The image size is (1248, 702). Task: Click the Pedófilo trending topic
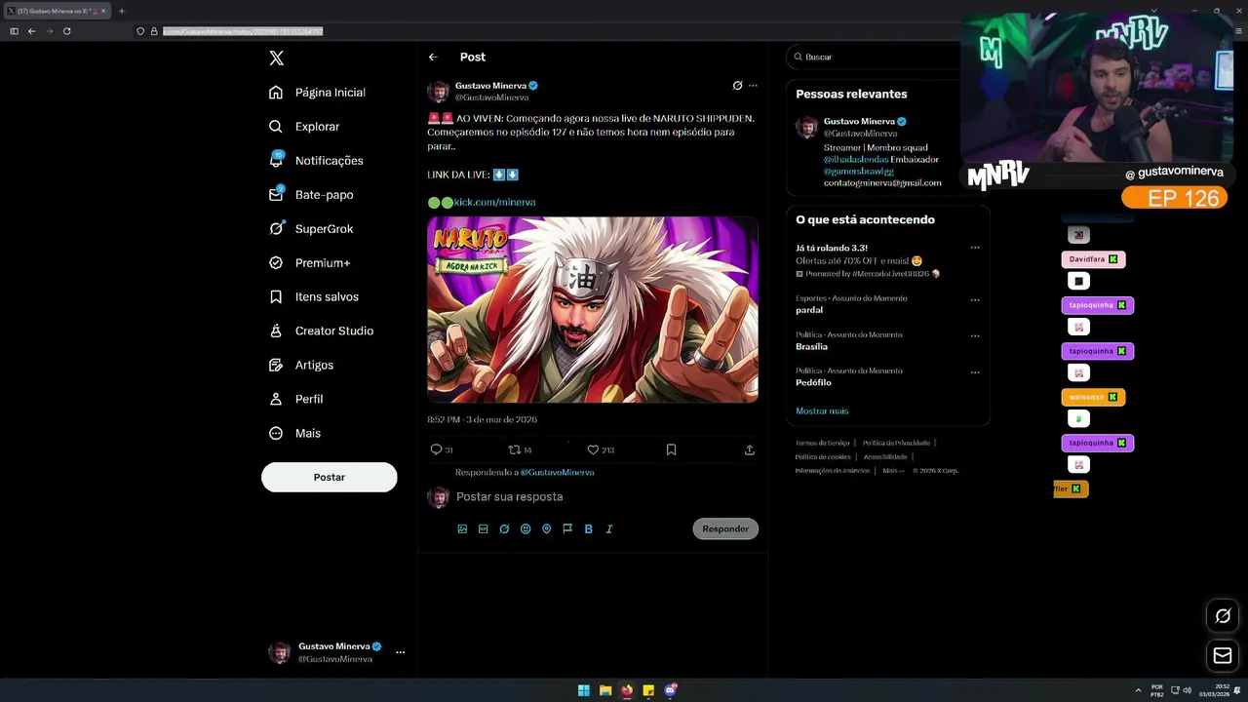click(813, 382)
